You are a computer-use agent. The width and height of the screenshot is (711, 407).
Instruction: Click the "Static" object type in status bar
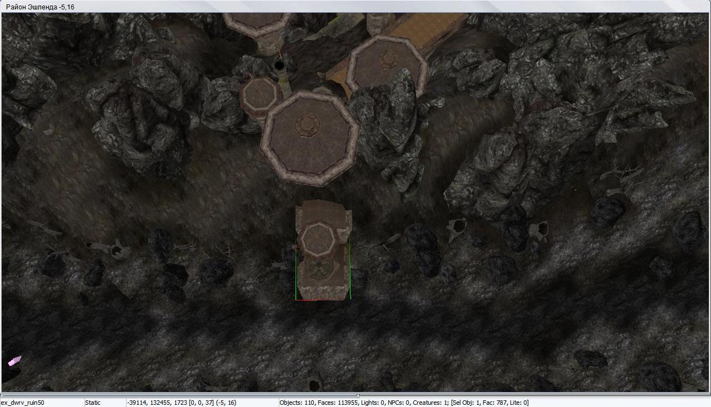(x=93, y=403)
